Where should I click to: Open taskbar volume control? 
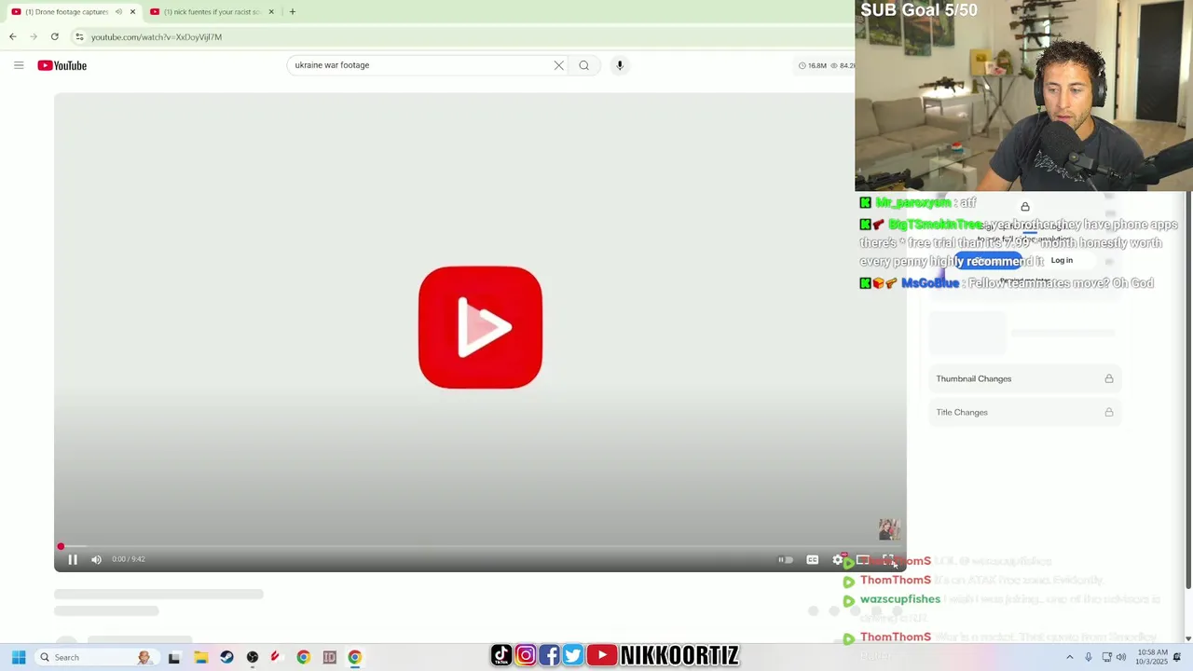point(1121,658)
